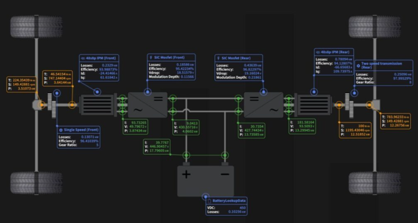Select the orange node on the front motor shaft

pos(72,105)
